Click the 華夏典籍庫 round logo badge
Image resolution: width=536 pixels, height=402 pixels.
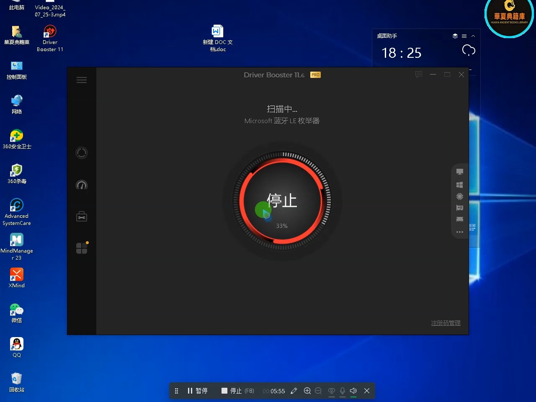coord(509,15)
